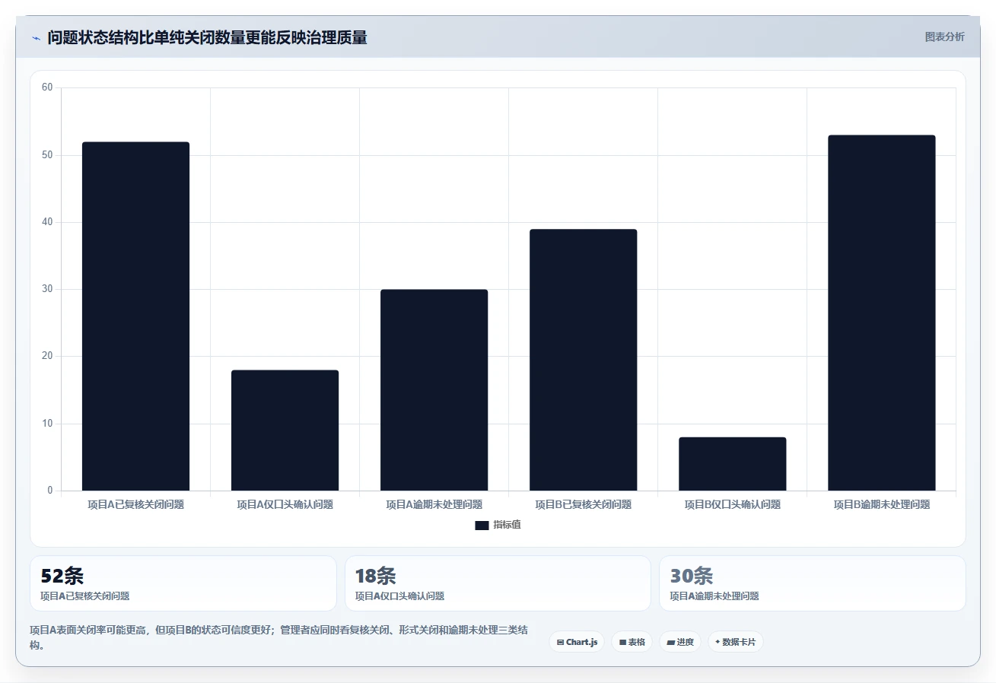The image size is (996, 683).
Task: Select the 数据卡片 tag pill
Action: 735,642
